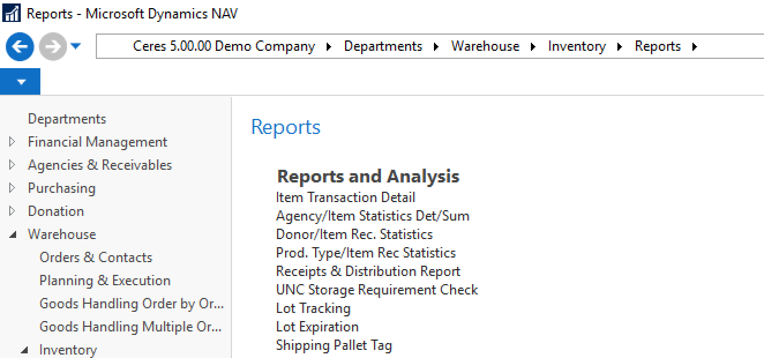Click Departments in the breadcrumb address bar

383,47
